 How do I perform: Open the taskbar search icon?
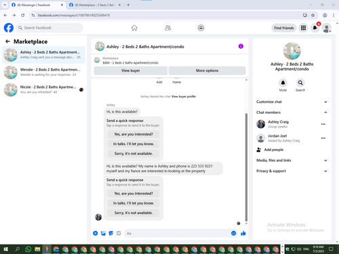[18, 249]
